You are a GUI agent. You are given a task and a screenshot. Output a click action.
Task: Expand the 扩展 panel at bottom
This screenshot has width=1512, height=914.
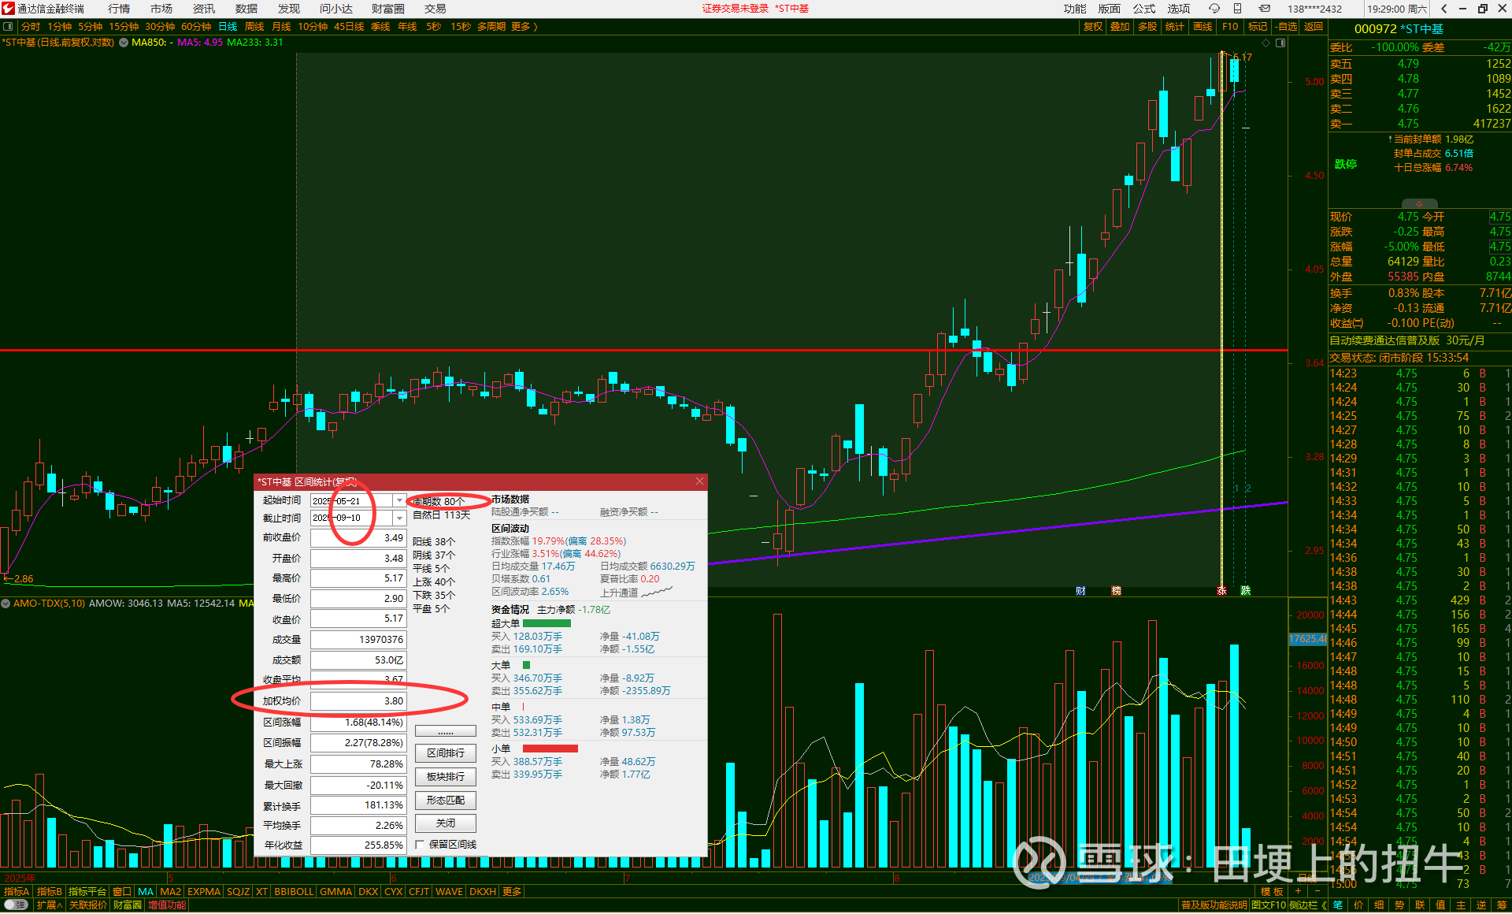pyautogui.click(x=50, y=905)
